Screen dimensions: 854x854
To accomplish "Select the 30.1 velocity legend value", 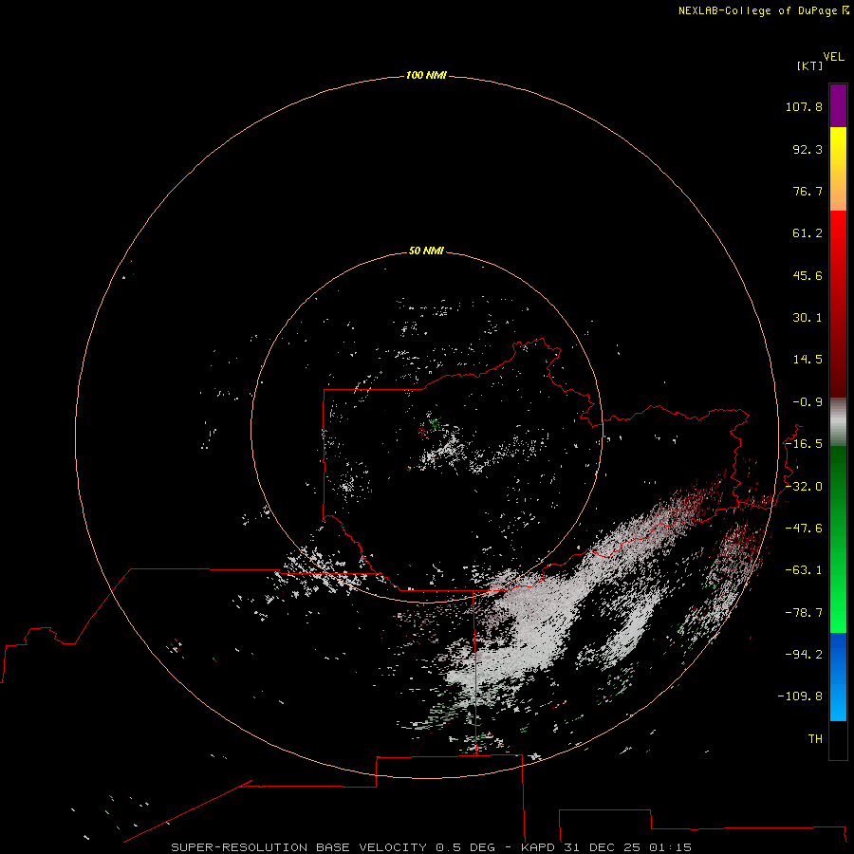I will (808, 318).
